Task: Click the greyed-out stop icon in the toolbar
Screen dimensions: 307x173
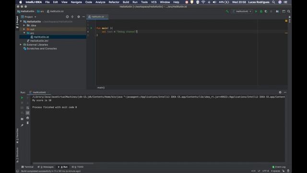Action: [x=271, y=12]
